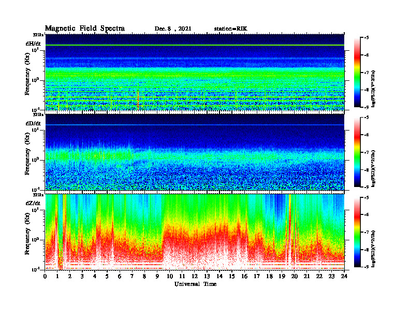
Task: Click the "Universal Time" axis title
Action: [195, 284]
